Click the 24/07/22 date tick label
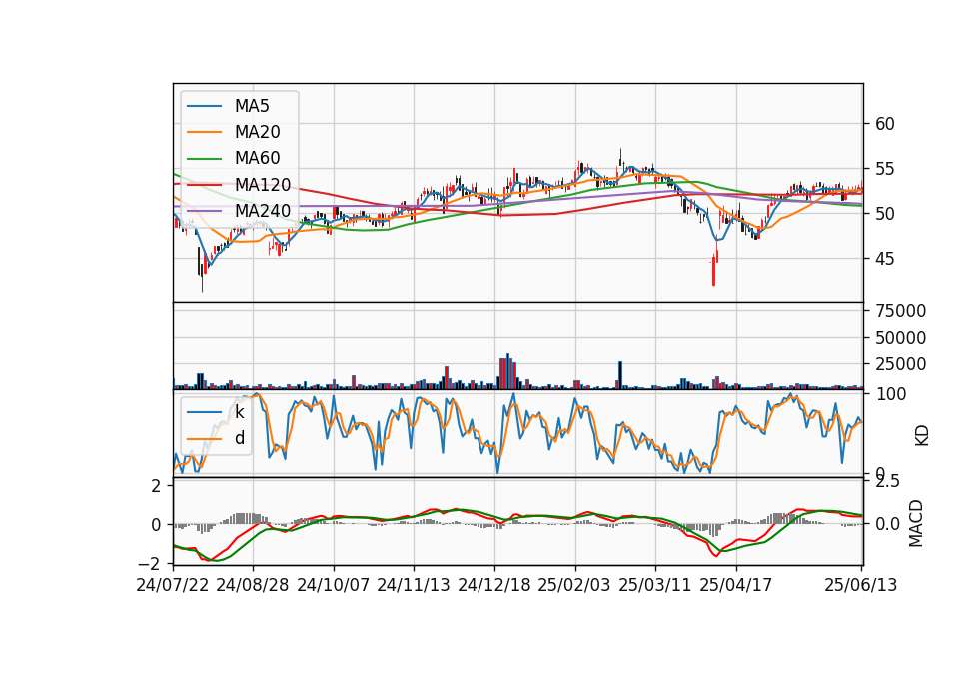The image size is (959, 689). tap(173, 585)
